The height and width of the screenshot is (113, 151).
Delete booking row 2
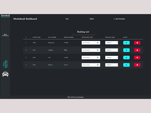[x=137, y=50]
